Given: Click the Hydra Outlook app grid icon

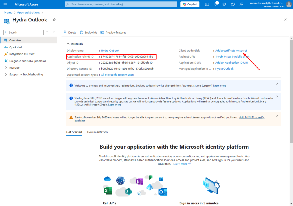Looking at the screenshot, I should 7,21.
